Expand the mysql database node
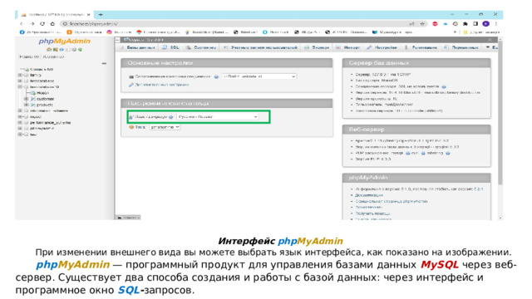 [20, 116]
